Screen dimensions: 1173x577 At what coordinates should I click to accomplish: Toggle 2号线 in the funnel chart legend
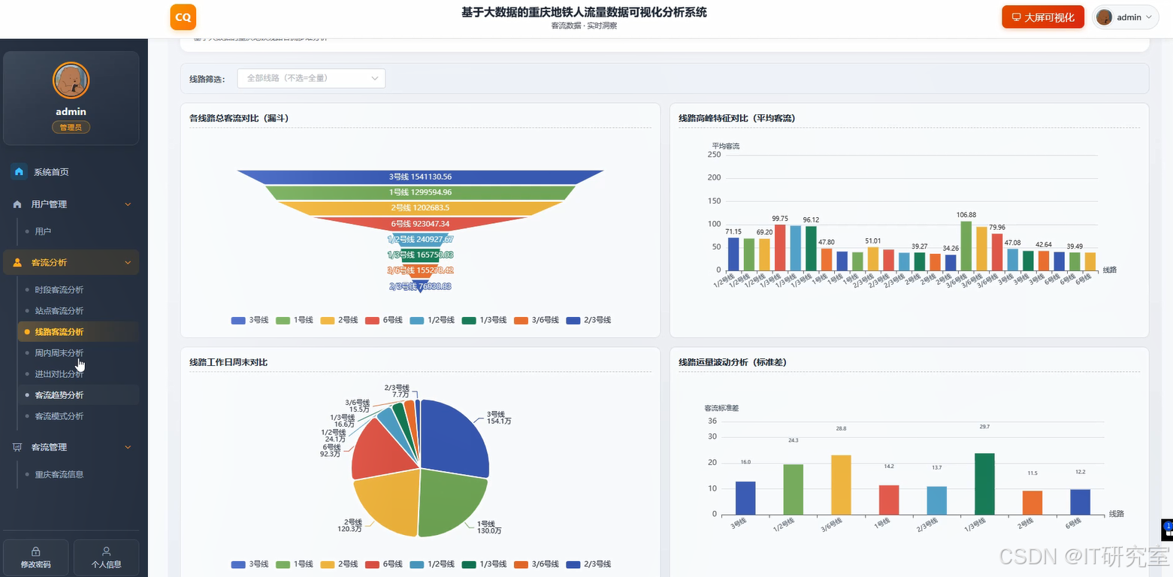tap(338, 320)
